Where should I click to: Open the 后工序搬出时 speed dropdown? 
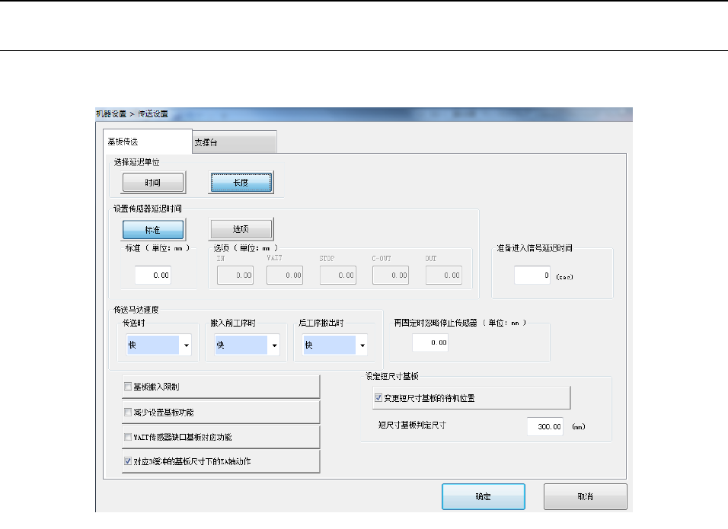coord(335,345)
